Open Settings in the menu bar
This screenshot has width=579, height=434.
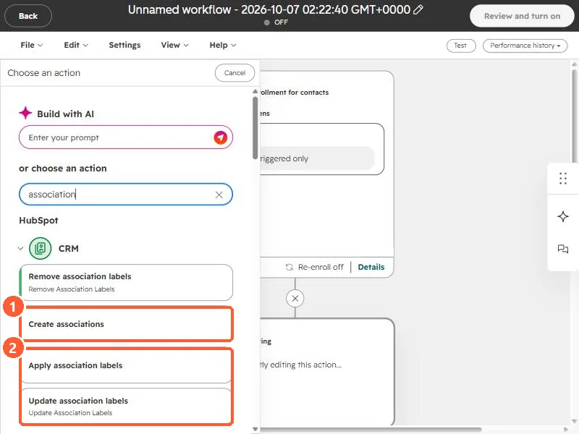coord(124,45)
